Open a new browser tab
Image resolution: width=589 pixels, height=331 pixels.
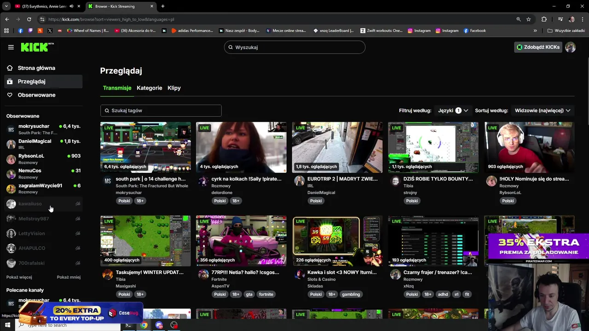[162, 6]
